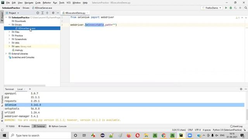Click Run with Coverage icon
Screen dimensions: 248x139
(x=236, y=8)
